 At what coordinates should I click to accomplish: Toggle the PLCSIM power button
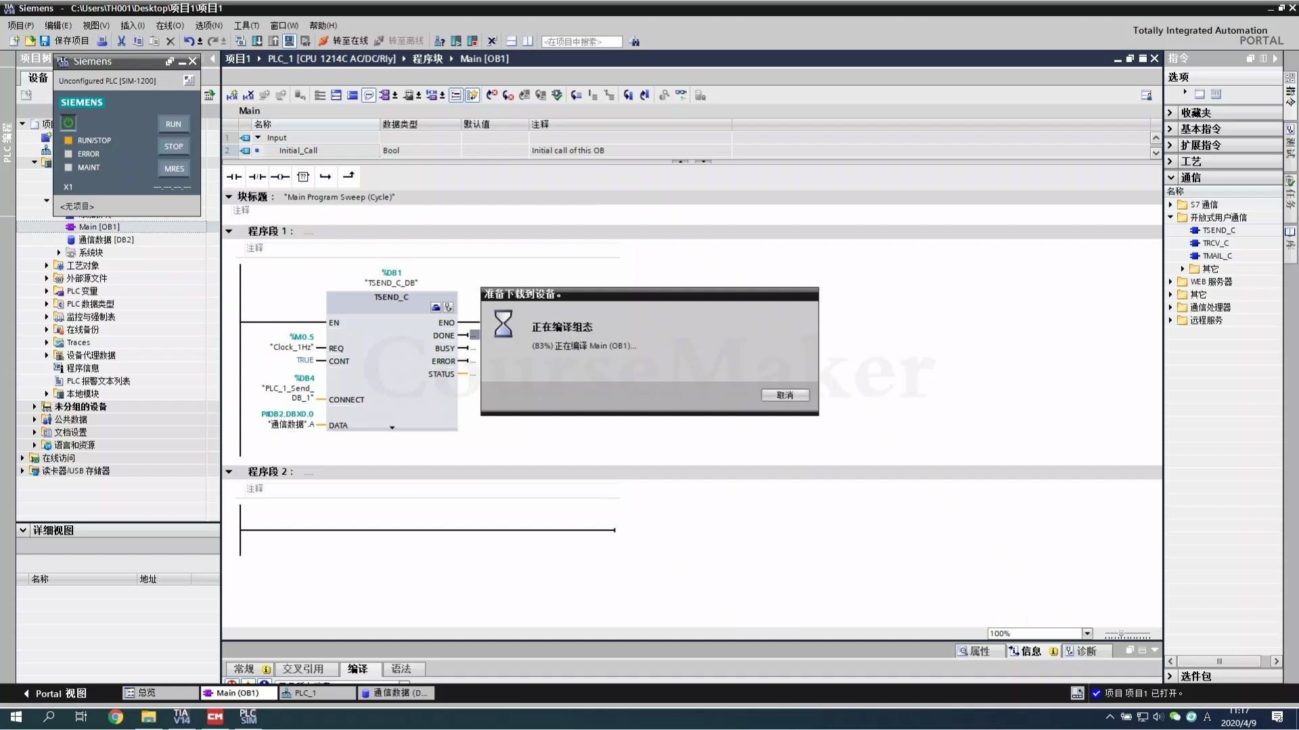[68, 122]
